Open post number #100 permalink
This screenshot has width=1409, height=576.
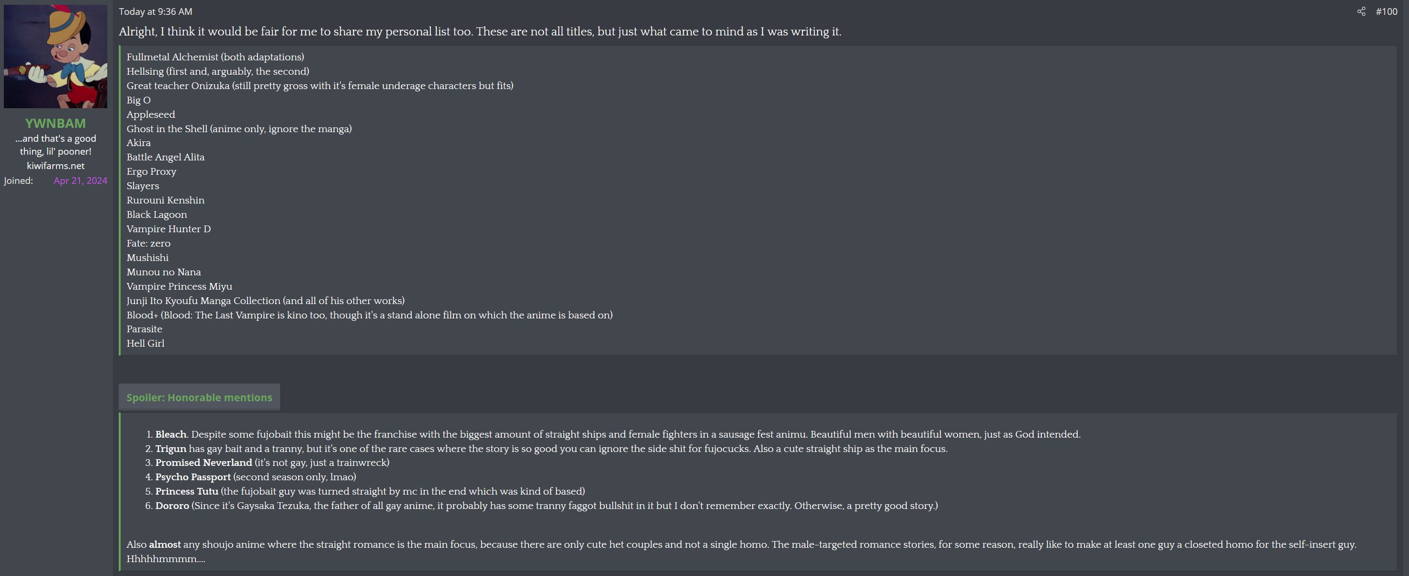pos(1386,11)
